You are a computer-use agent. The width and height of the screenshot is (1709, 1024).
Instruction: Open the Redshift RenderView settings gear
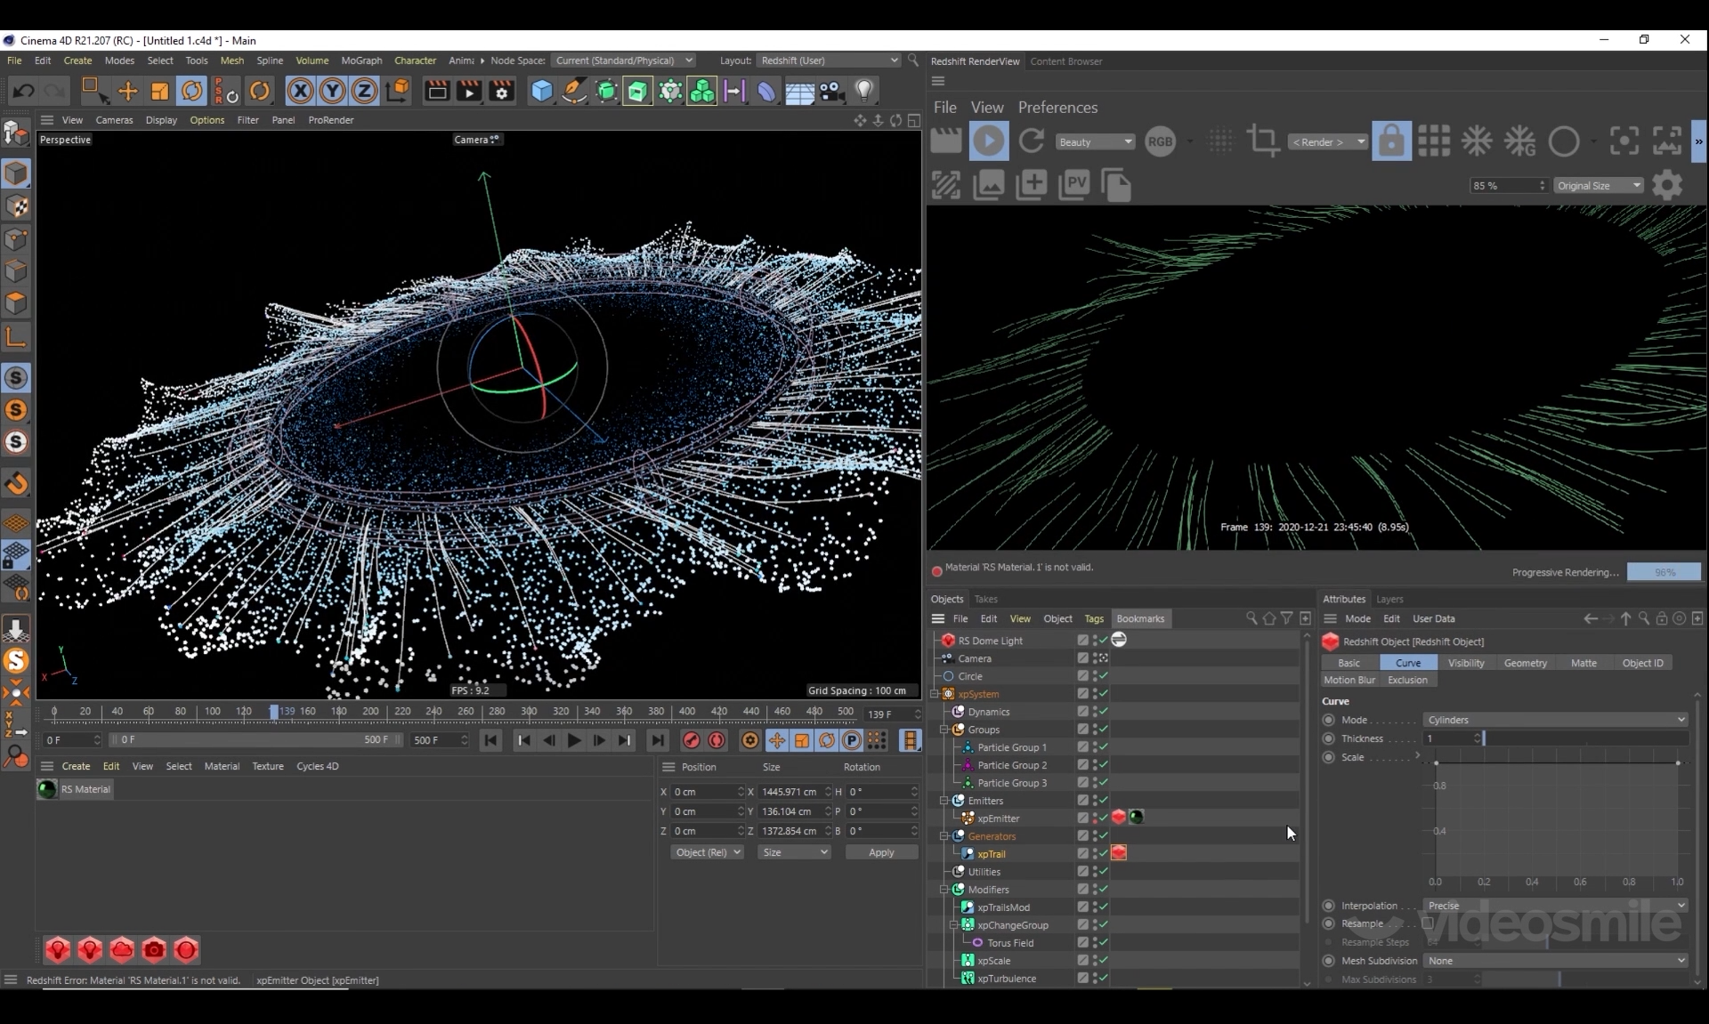coord(1667,185)
